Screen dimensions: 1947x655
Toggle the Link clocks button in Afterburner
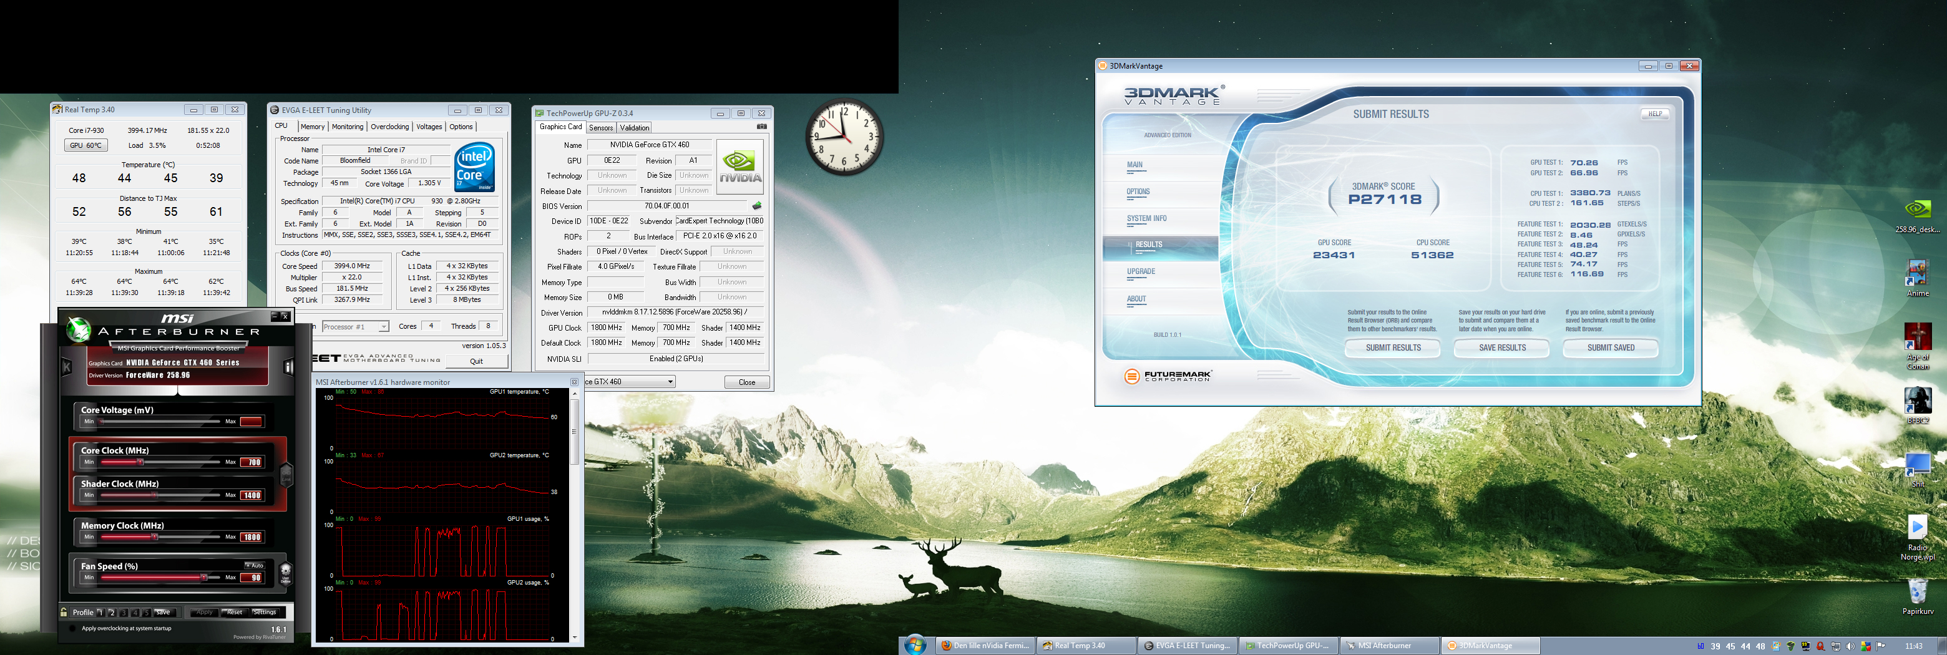pos(286,475)
